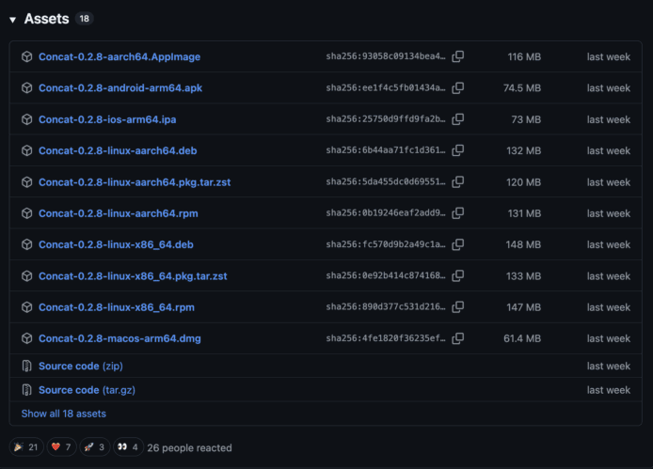
Task: Copy sha256 hash for linux-x86_64.rpm
Action: (x=457, y=307)
